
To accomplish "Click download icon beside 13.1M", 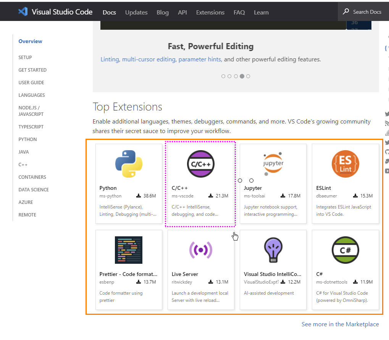I will [211, 282].
